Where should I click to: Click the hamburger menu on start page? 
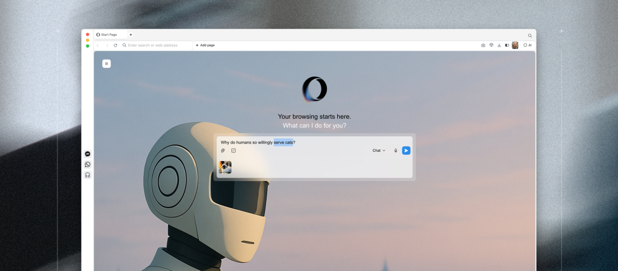click(x=106, y=63)
